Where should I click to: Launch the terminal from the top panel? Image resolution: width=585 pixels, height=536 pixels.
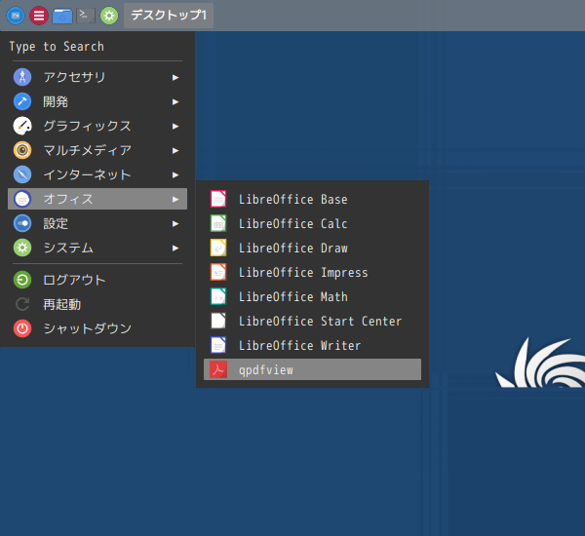[x=86, y=16]
